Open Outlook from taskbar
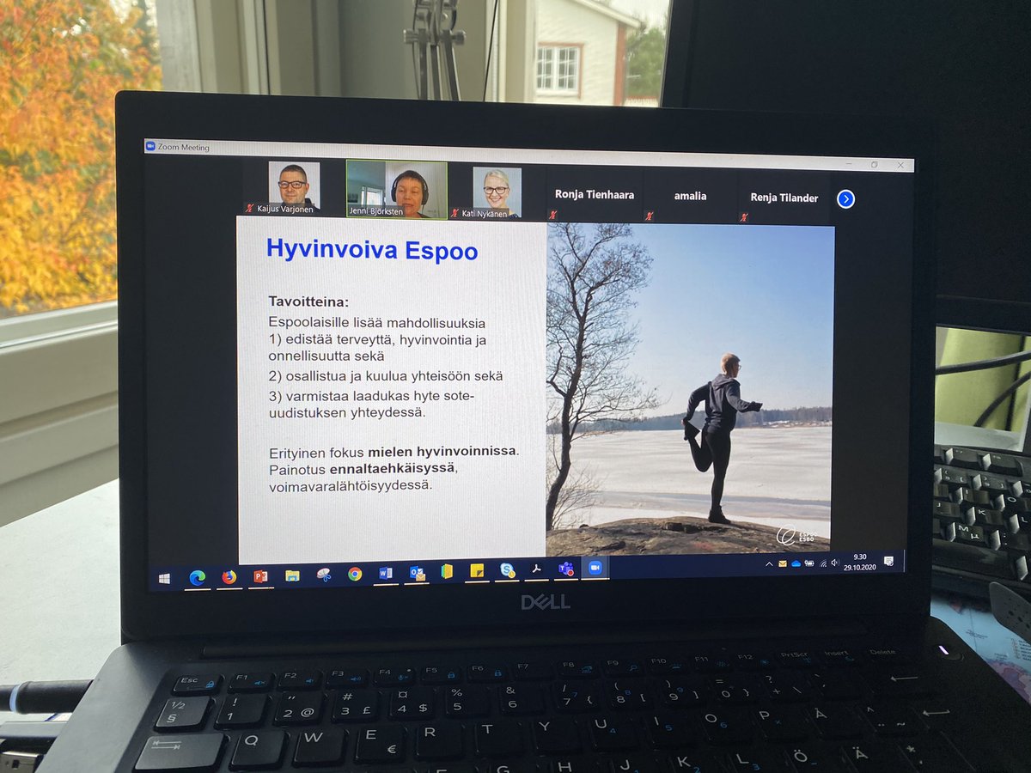 point(418,573)
